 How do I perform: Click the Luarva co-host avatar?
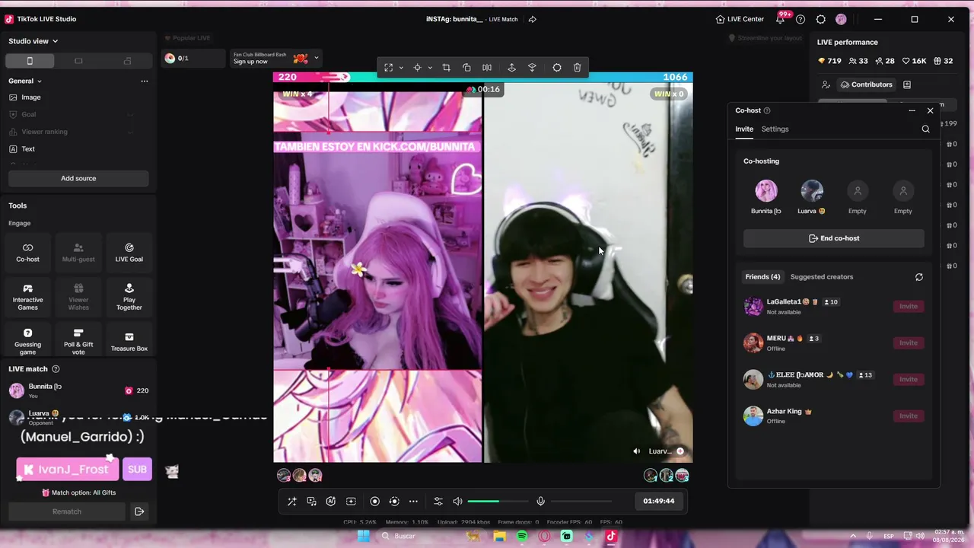coord(812,190)
